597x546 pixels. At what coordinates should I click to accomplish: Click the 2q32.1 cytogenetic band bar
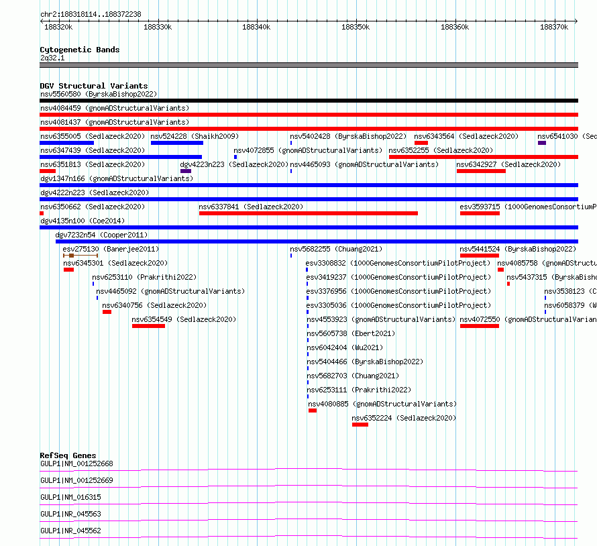coord(309,65)
